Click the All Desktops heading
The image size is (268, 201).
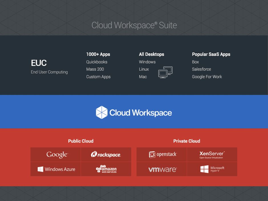(151, 54)
